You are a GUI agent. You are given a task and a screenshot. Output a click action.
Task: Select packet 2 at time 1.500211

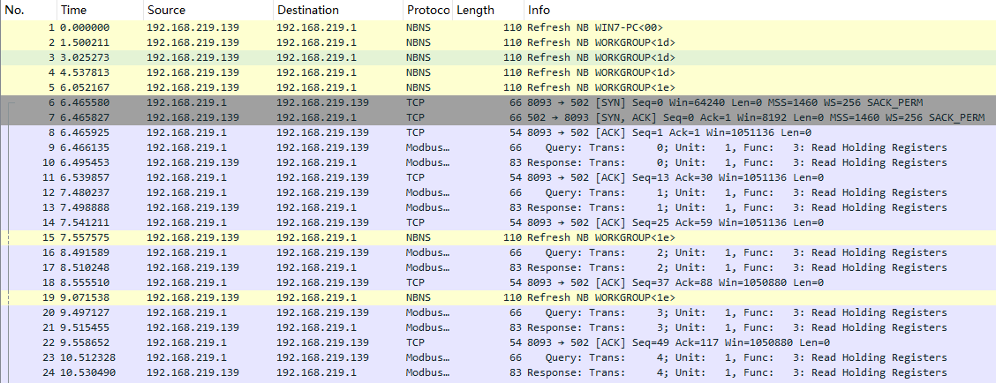(498, 42)
